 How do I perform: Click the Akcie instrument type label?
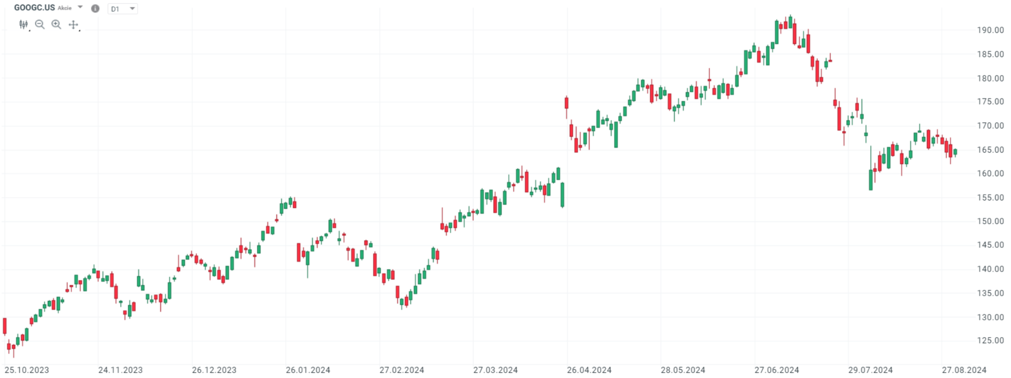click(65, 8)
